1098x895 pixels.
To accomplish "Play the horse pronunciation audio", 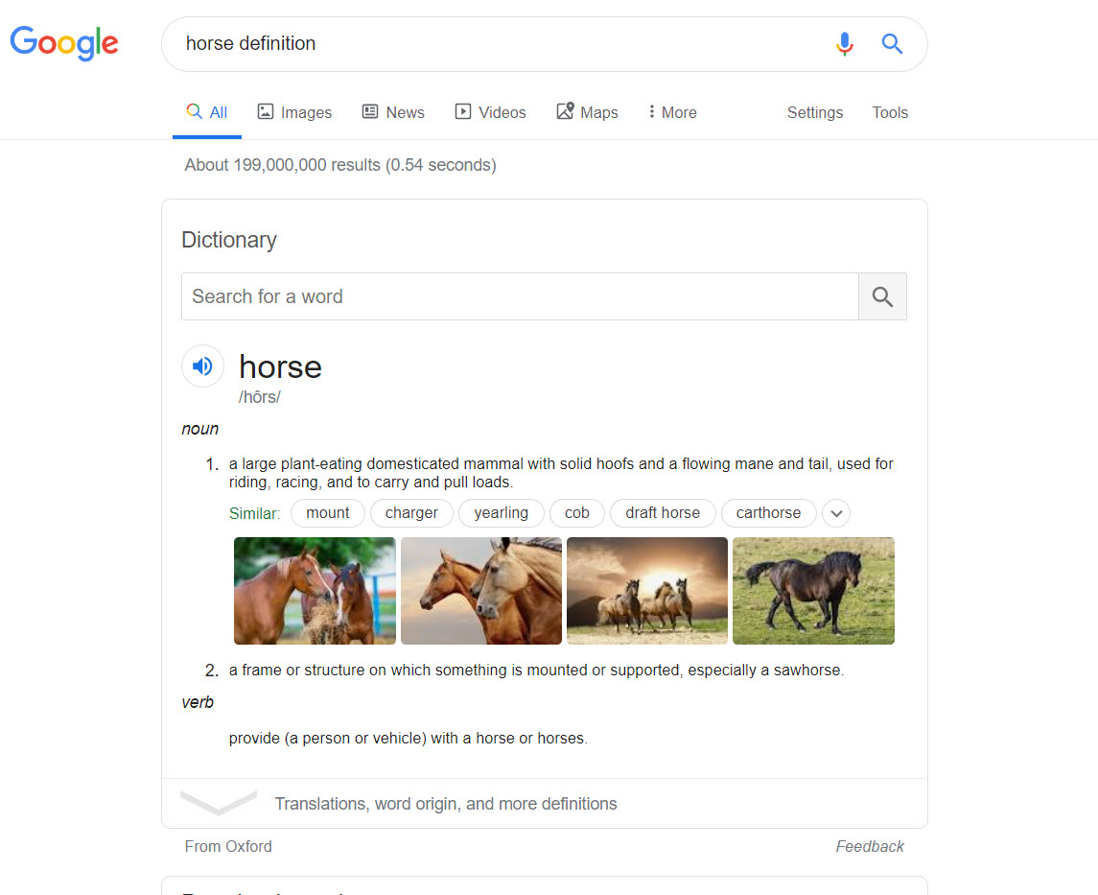I will [x=202, y=366].
